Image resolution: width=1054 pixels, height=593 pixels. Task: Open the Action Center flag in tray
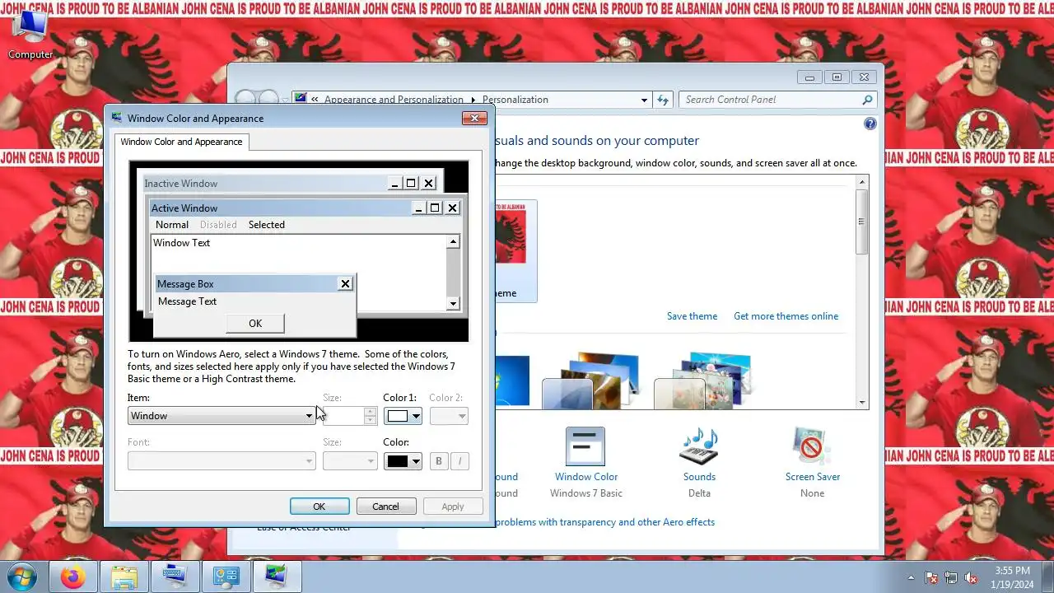point(931,577)
